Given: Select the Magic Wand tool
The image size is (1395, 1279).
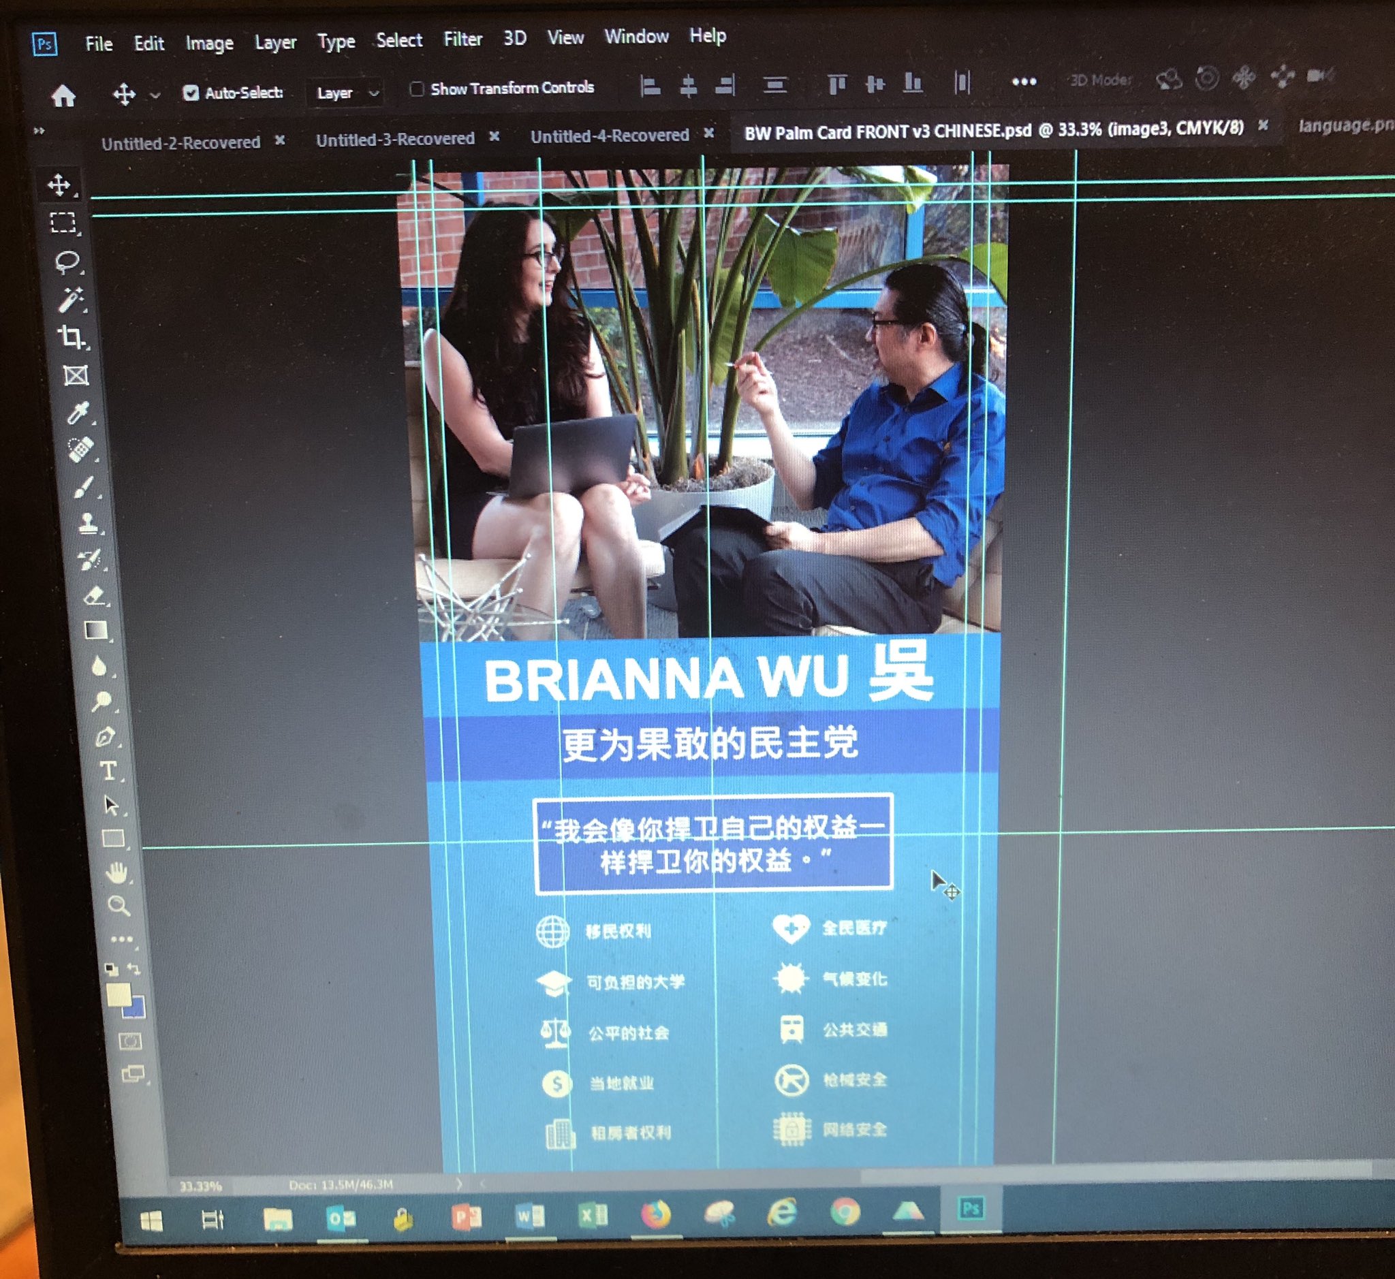Looking at the screenshot, I should pyautogui.click(x=71, y=300).
